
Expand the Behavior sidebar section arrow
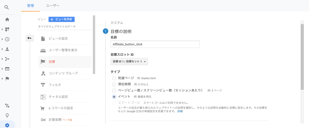click(2, 69)
